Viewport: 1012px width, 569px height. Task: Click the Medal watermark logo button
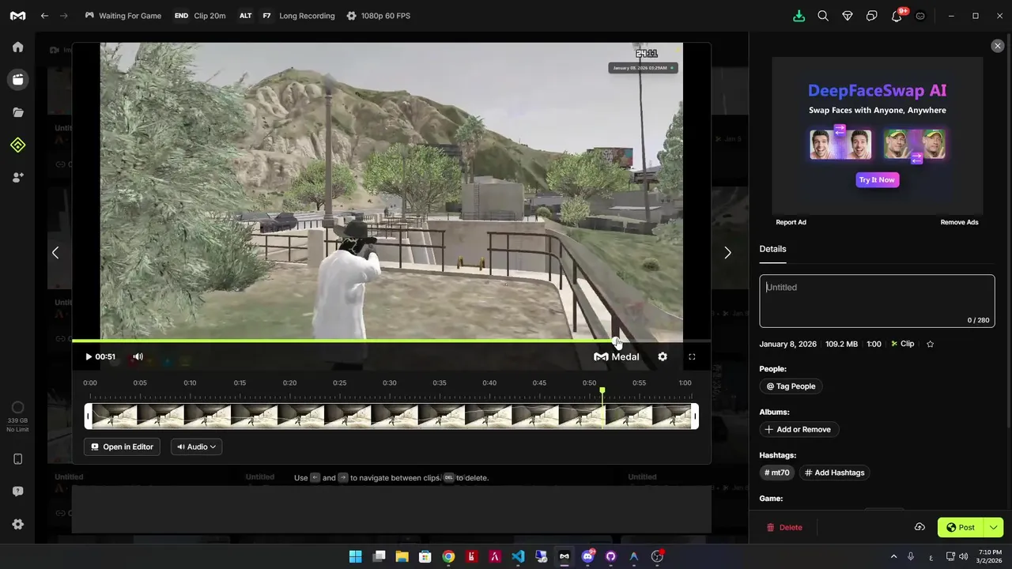point(617,356)
